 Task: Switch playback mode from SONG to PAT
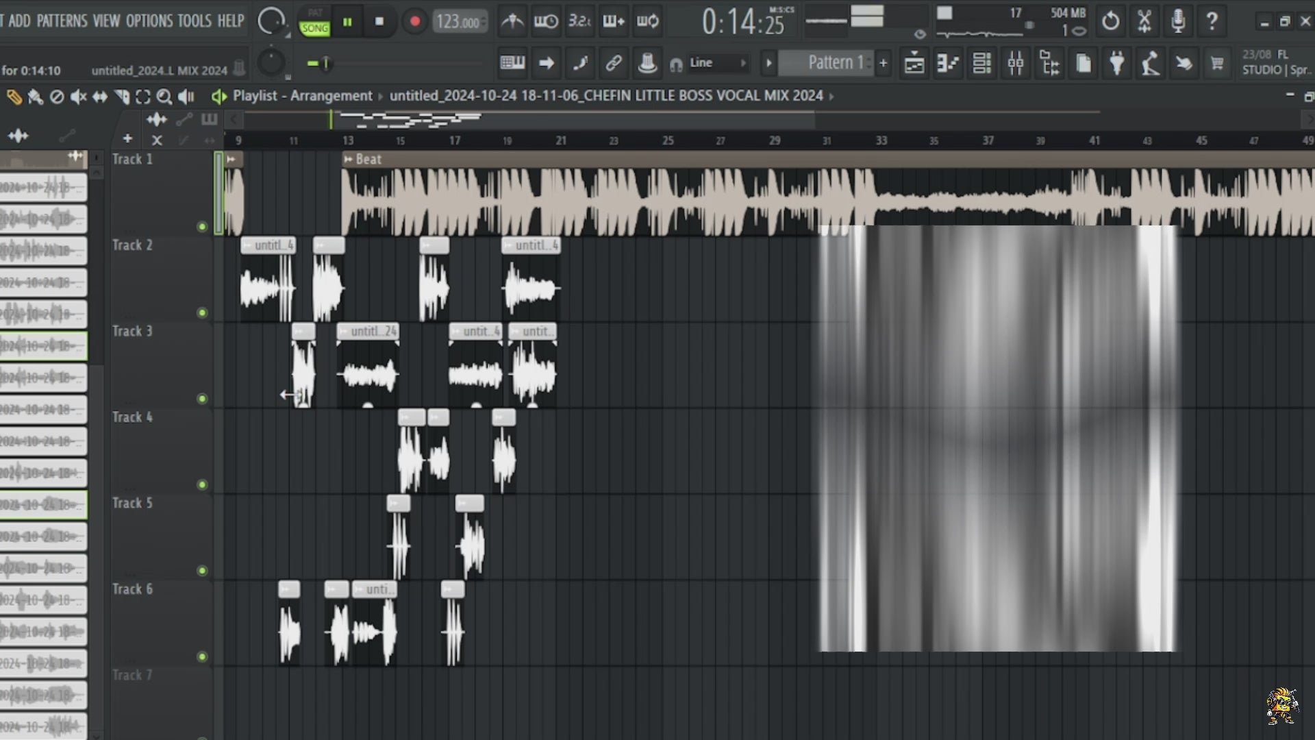click(316, 12)
